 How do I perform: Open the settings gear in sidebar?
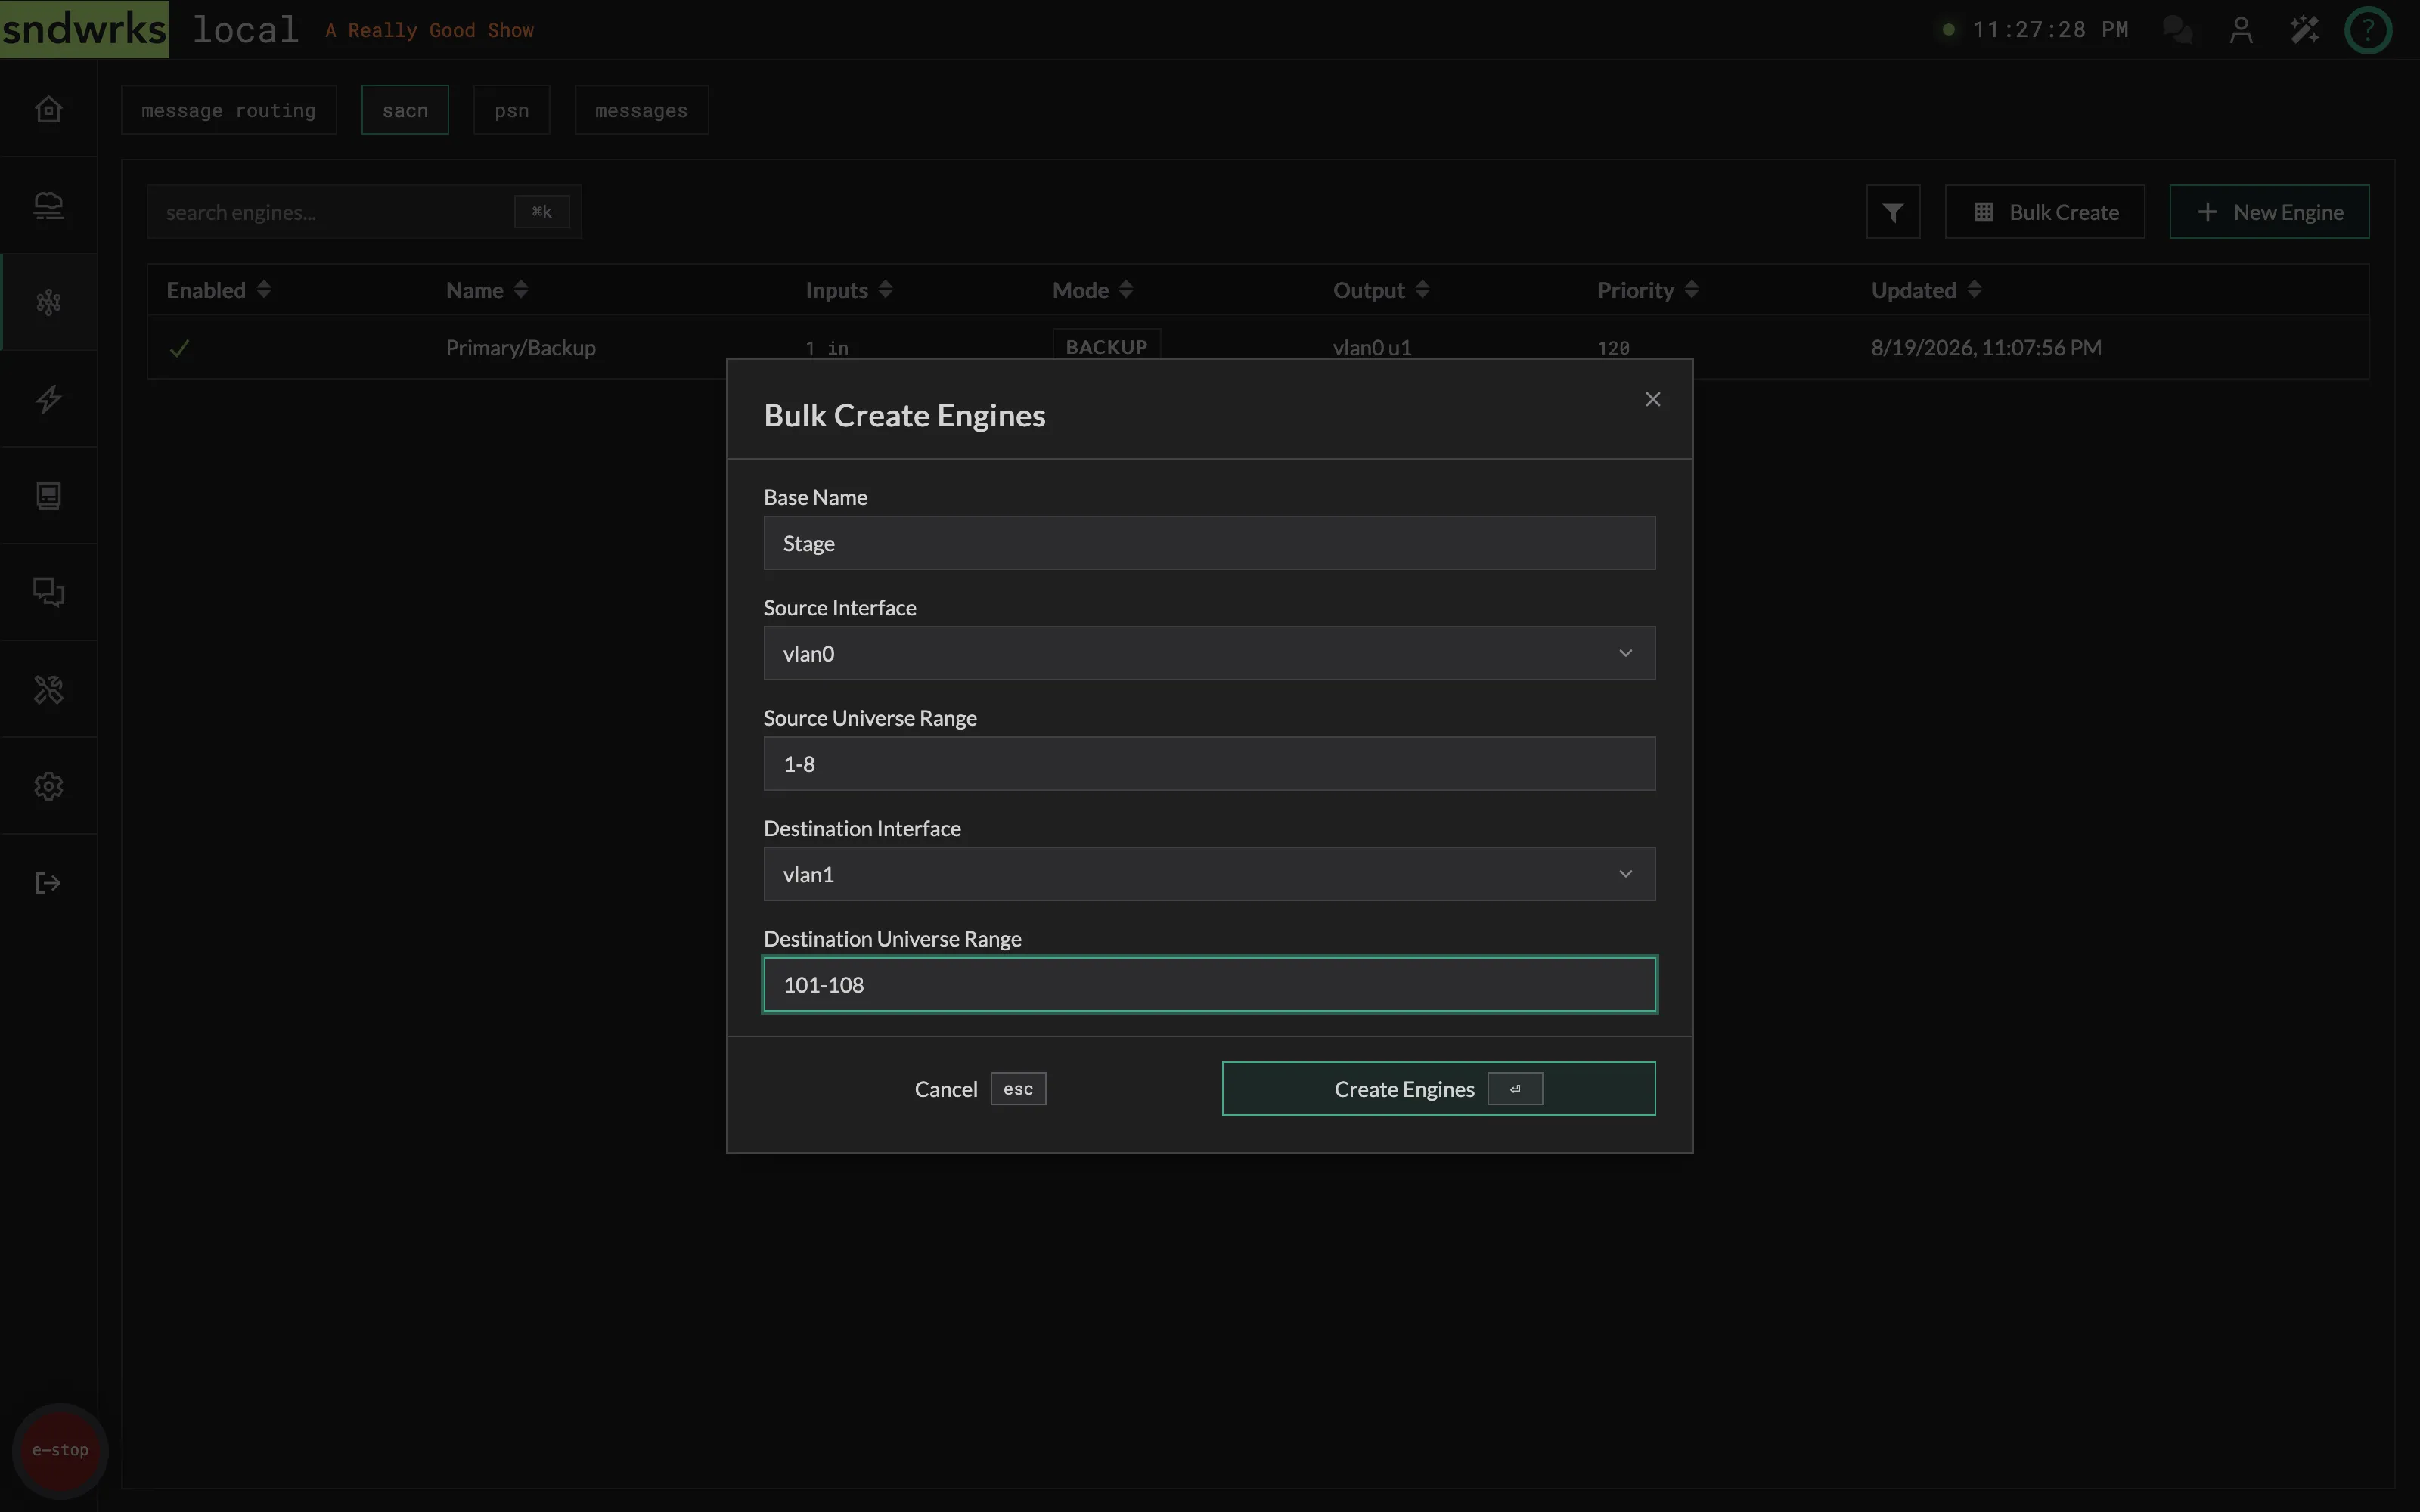point(48,786)
